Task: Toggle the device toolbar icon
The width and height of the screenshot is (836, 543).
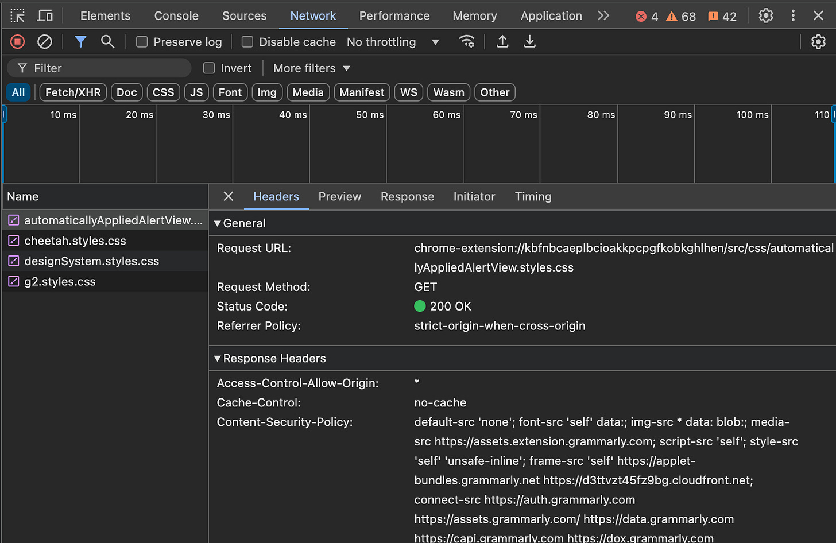Action: pos(45,15)
